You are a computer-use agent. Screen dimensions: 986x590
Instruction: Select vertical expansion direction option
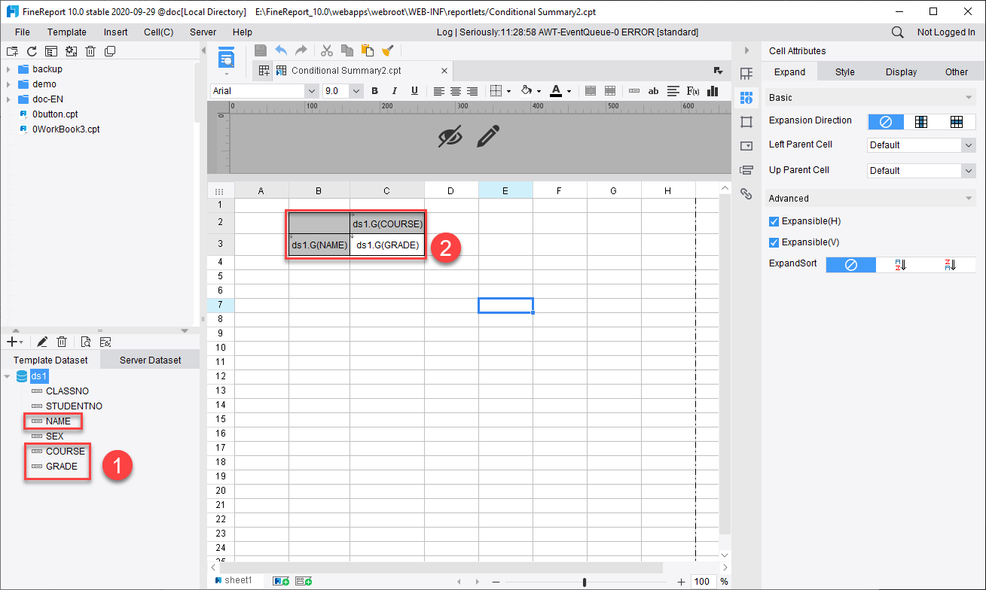920,121
